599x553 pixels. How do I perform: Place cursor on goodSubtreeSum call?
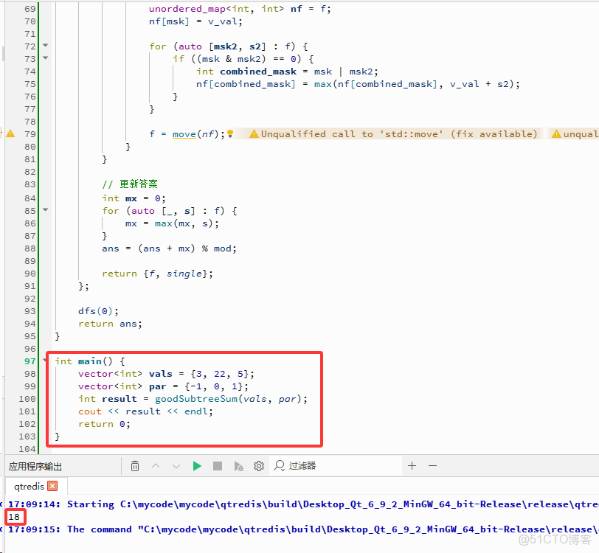pyautogui.click(x=196, y=399)
